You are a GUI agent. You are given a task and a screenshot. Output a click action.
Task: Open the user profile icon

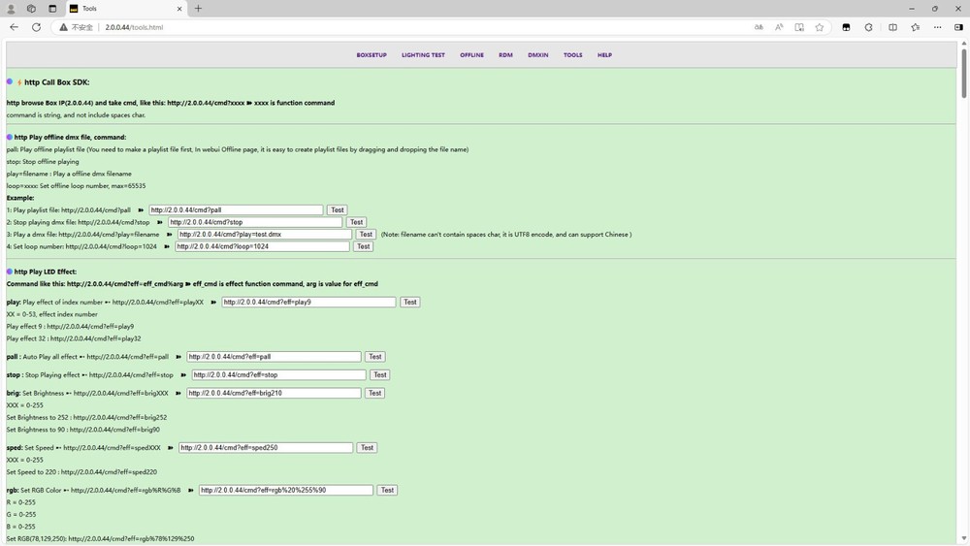(12, 9)
